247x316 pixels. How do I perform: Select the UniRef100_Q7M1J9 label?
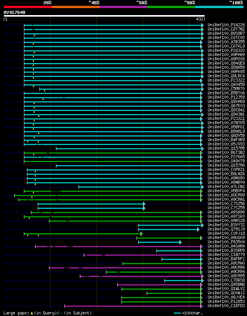[x=226, y=229]
